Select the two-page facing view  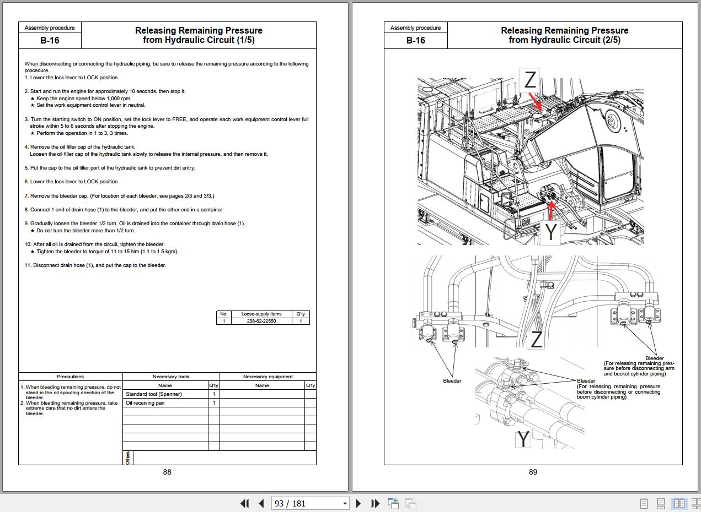pyautogui.click(x=679, y=503)
